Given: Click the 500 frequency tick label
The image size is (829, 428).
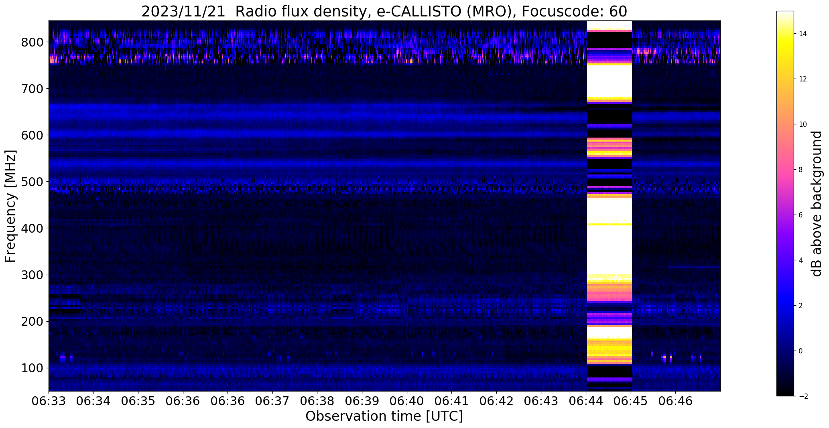Looking at the screenshot, I should (32, 182).
